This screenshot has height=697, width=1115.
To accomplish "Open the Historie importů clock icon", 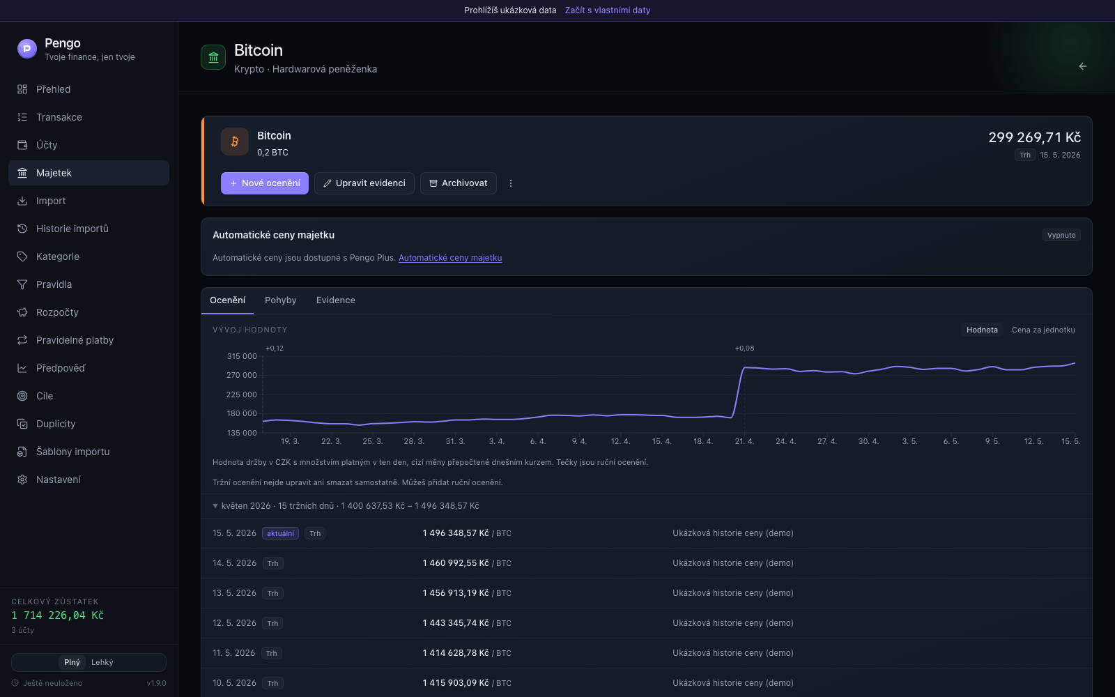I will pos(22,229).
